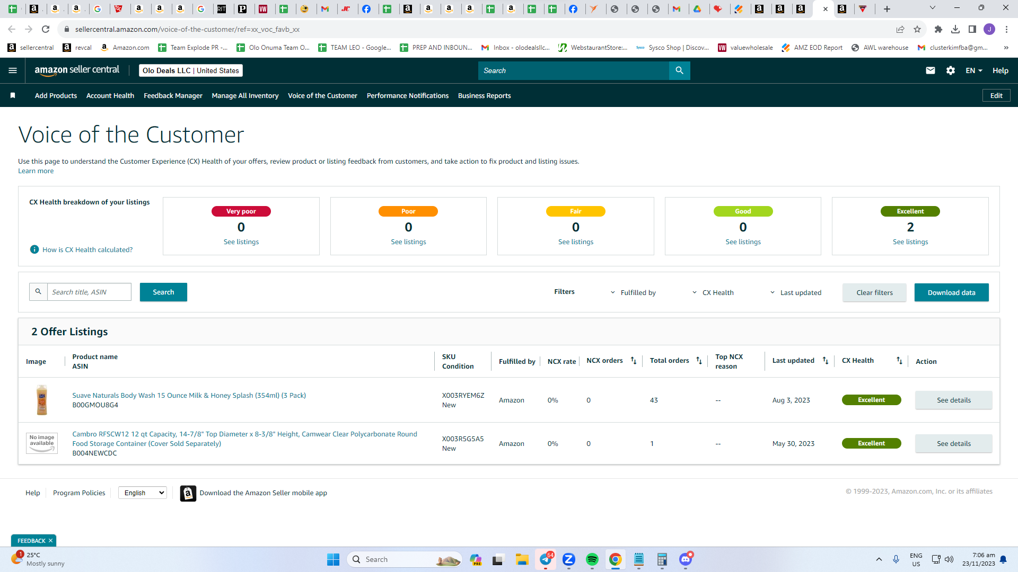Expand the Fulfilled by filter dropdown
1018x572 pixels.
(x=633, y=292)
